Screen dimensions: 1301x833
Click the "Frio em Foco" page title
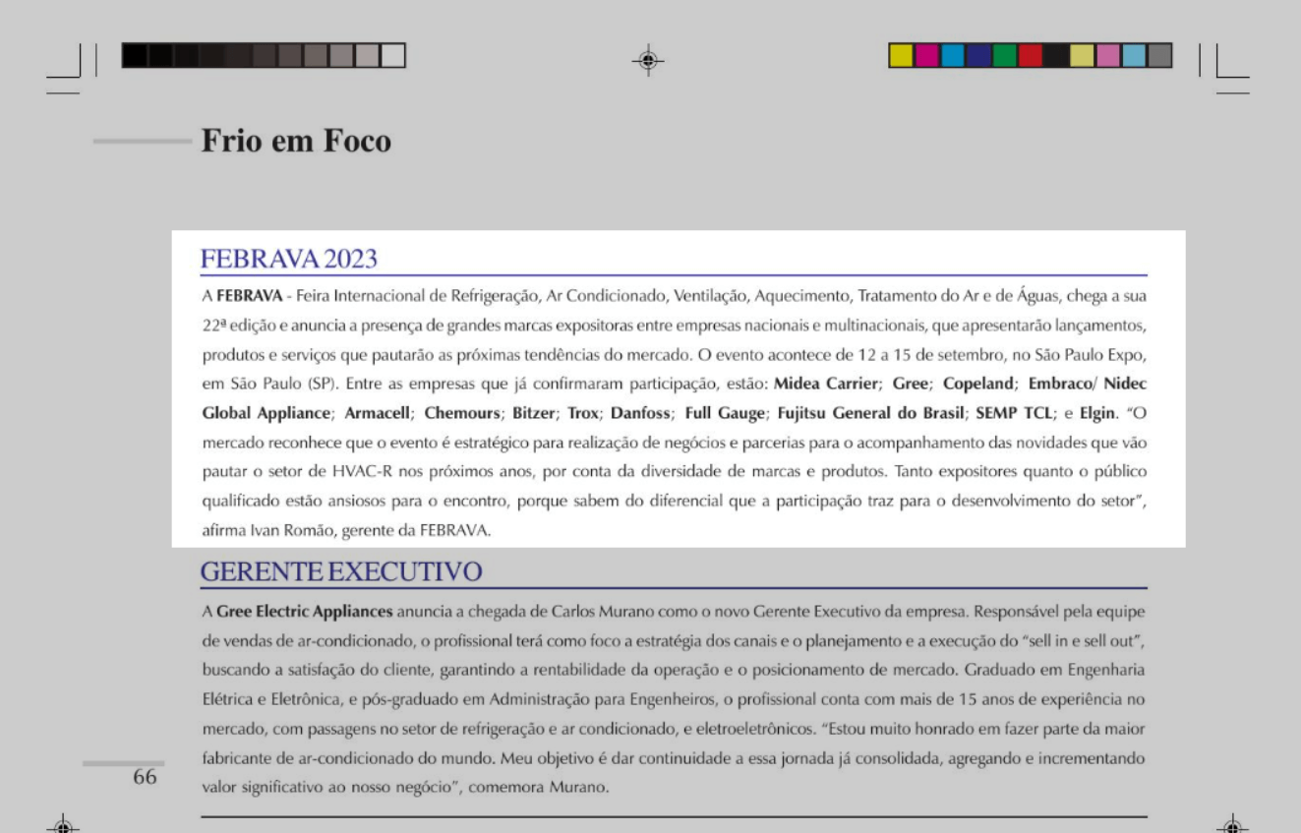[x=296, y=142]
